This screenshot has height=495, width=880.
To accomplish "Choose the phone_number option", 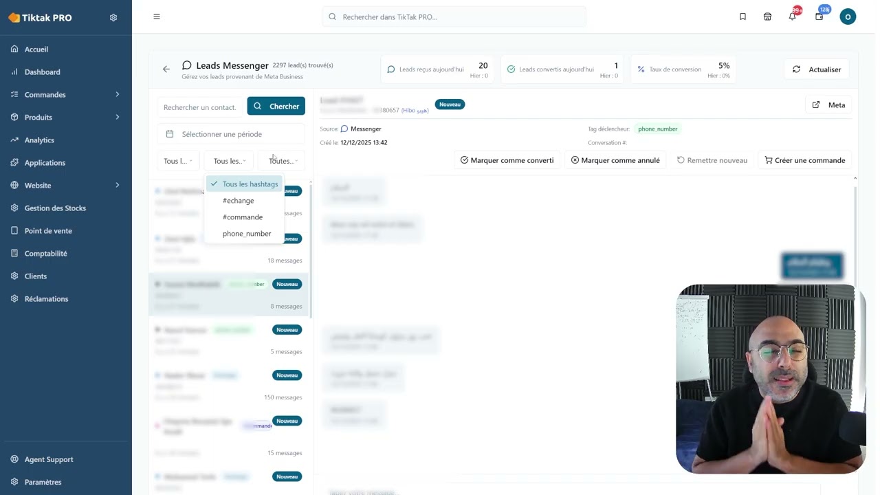I will click(244, 234).
